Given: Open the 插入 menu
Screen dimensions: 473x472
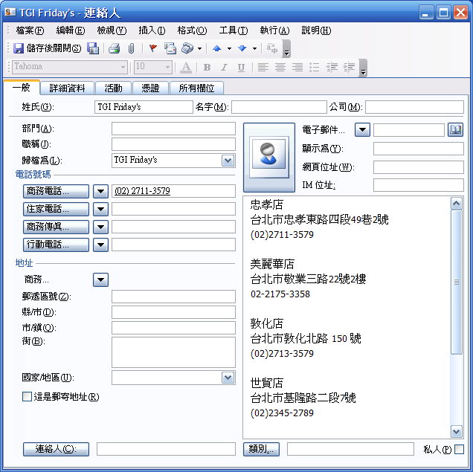Looking at the screenshot, I should tap(152, 30).
